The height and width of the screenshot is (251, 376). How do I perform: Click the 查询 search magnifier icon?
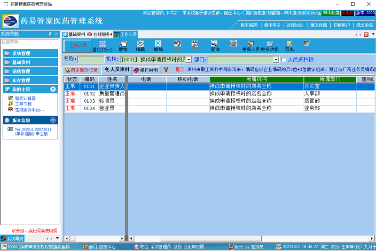click(214, 43)
